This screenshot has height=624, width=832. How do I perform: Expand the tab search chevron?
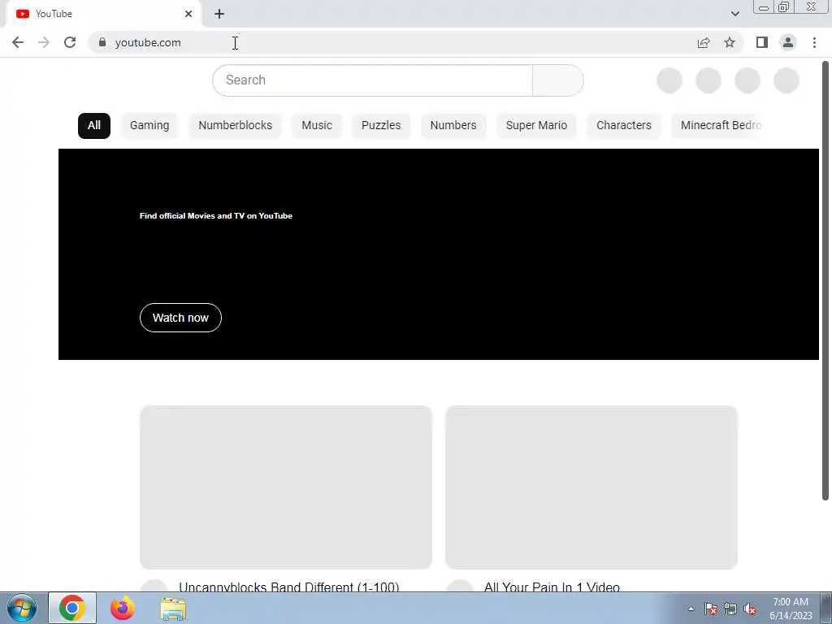734,14
